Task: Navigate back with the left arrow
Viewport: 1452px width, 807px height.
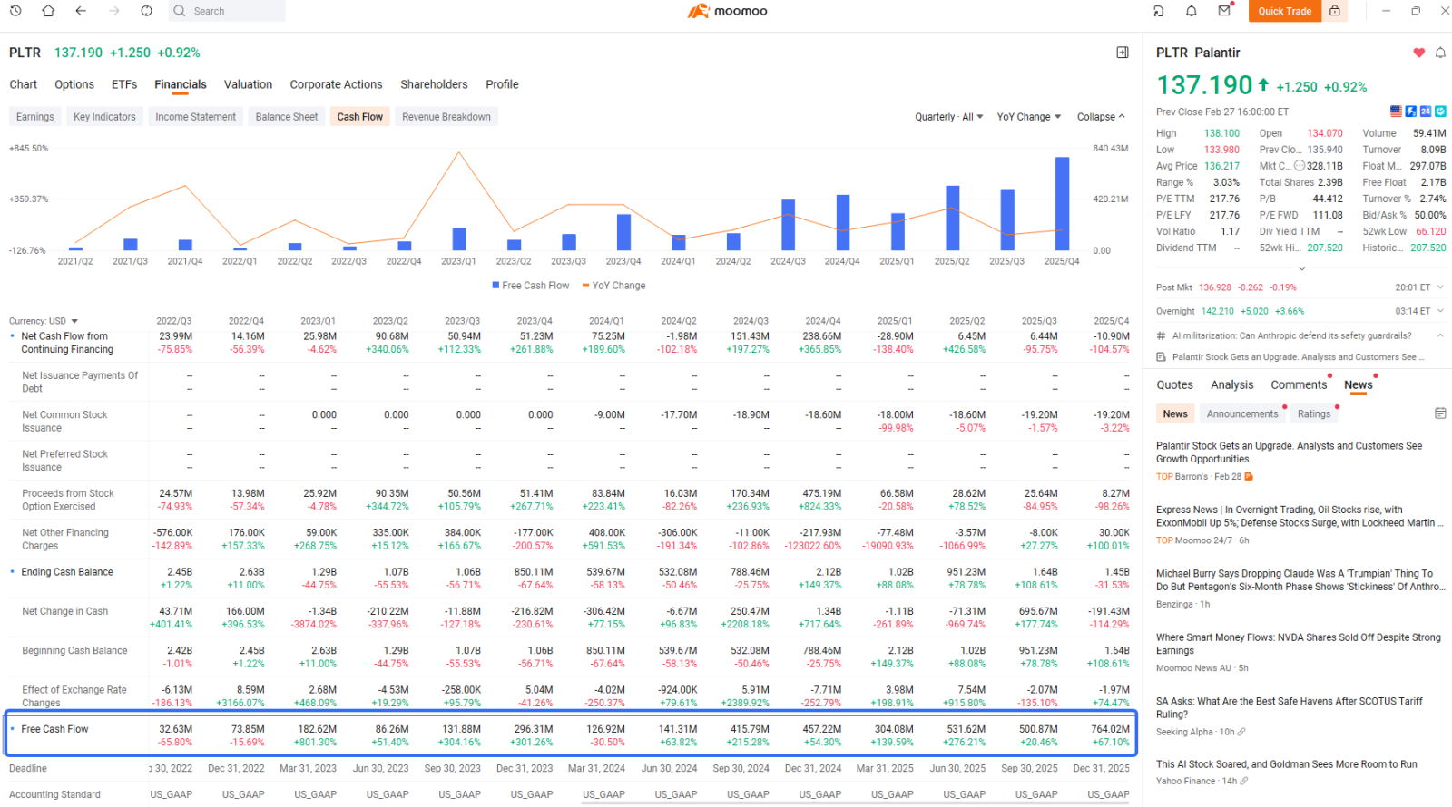Action: tap(81, 11)
